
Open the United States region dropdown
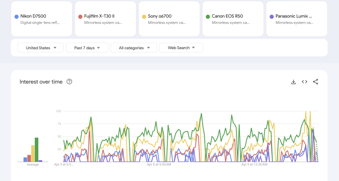point(41,48)
